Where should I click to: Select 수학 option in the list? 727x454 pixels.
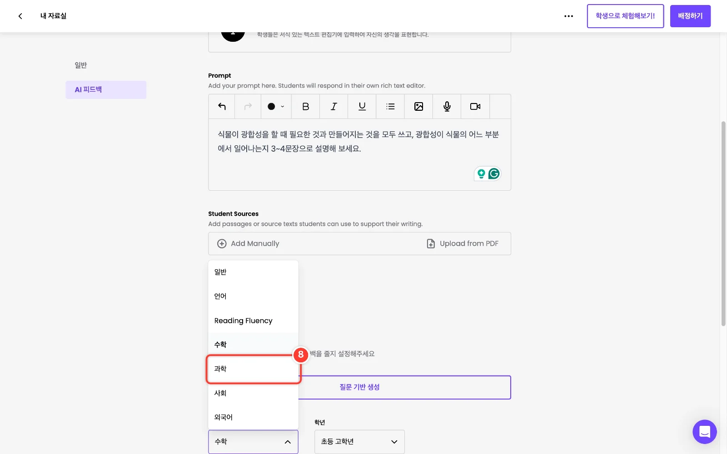253,345
